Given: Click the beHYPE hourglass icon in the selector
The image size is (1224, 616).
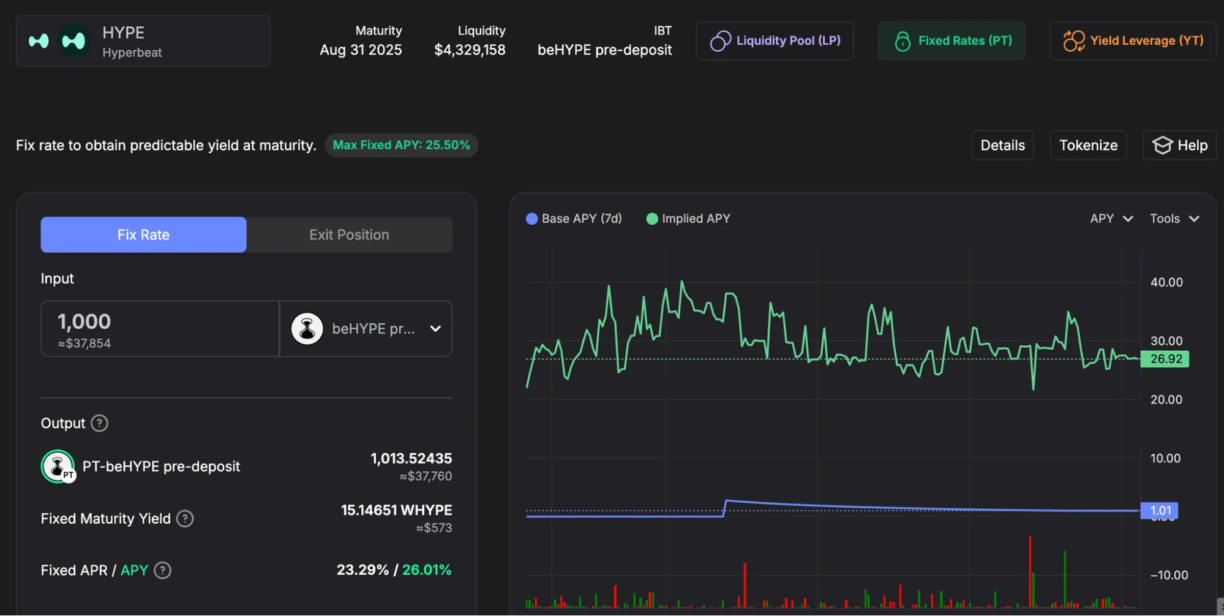Looking at the screenshot, I should pos(307,328).
